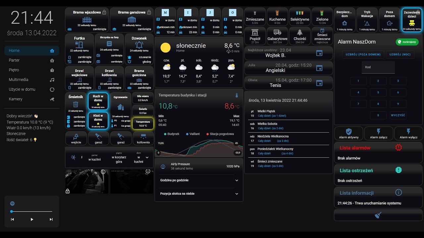Click the Brama wjazdowa gate card
The height and width of the screenshot is (238, 424).
[87, 20]
